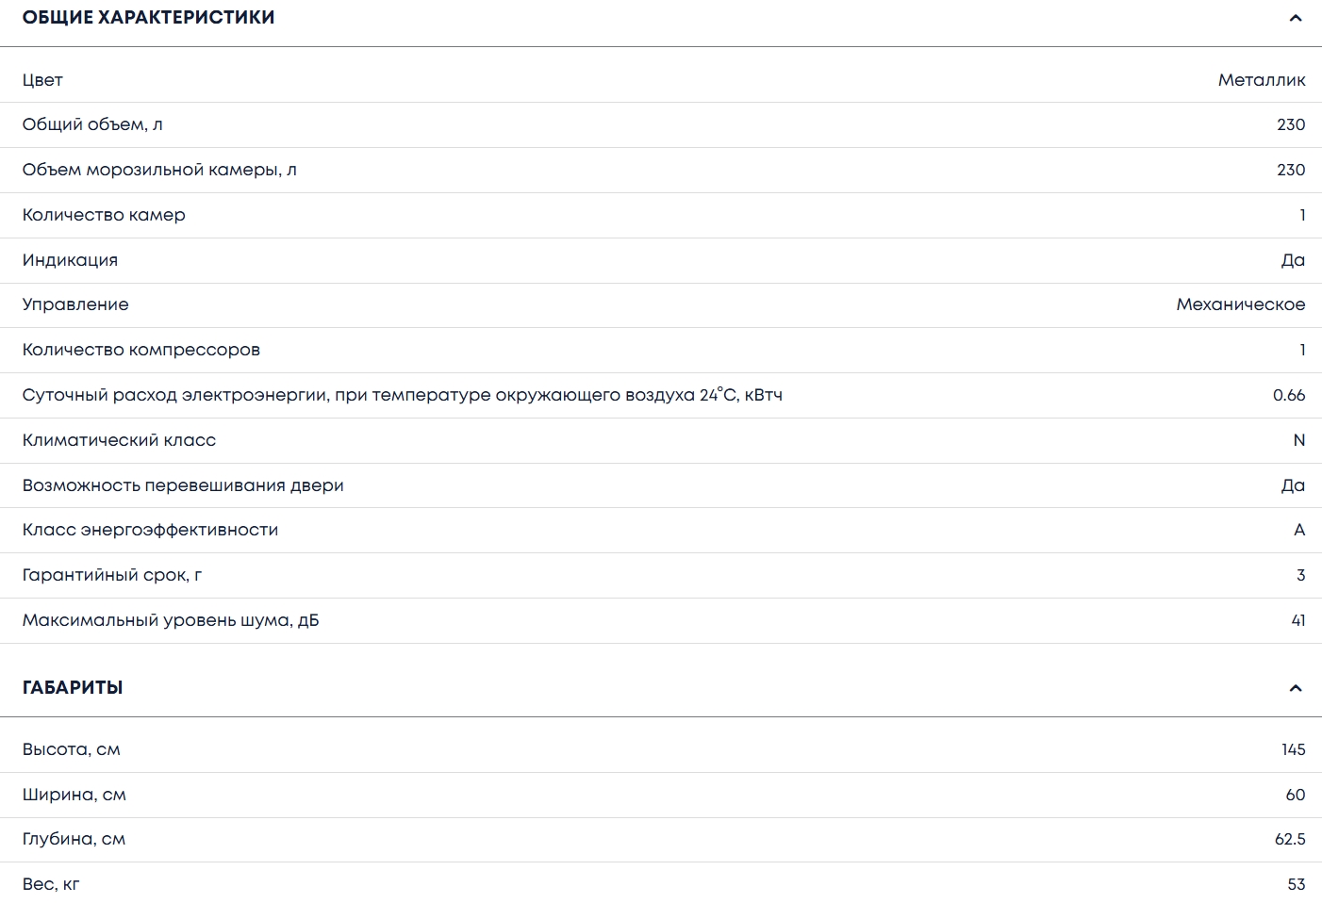Click the Механическое control value
The height and width of the screenshot is (903, 1322).
(x=1240, y=304)
